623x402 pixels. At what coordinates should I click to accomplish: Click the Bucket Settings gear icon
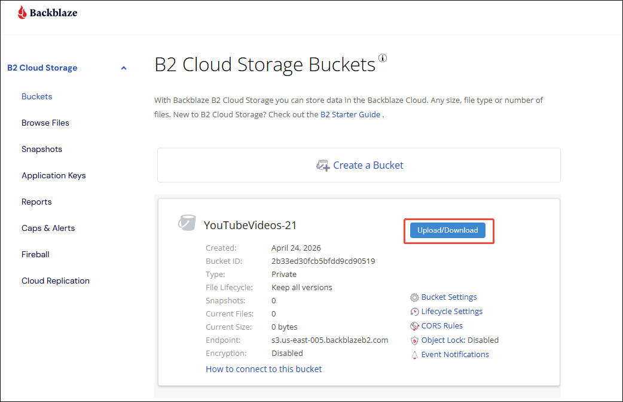[x=414, y=297]
